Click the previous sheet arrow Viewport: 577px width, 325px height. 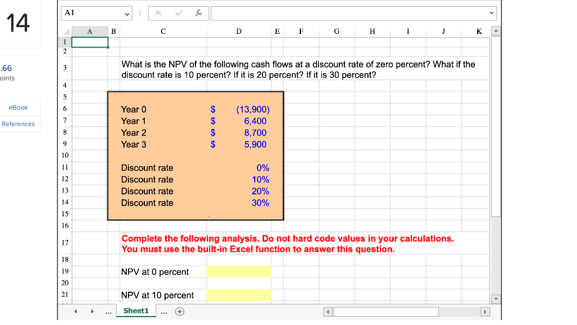coord(76,311)
